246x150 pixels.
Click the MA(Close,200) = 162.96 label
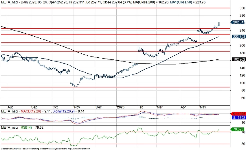[151, 2]
